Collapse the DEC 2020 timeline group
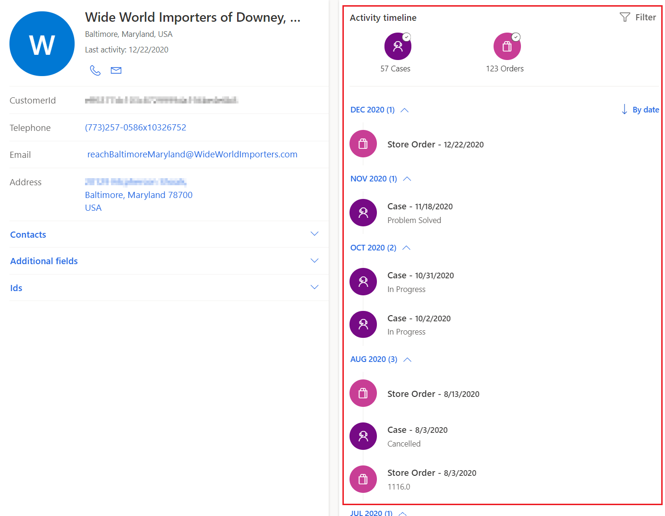Viewport: 665px width, 516px height. (404, 110)
